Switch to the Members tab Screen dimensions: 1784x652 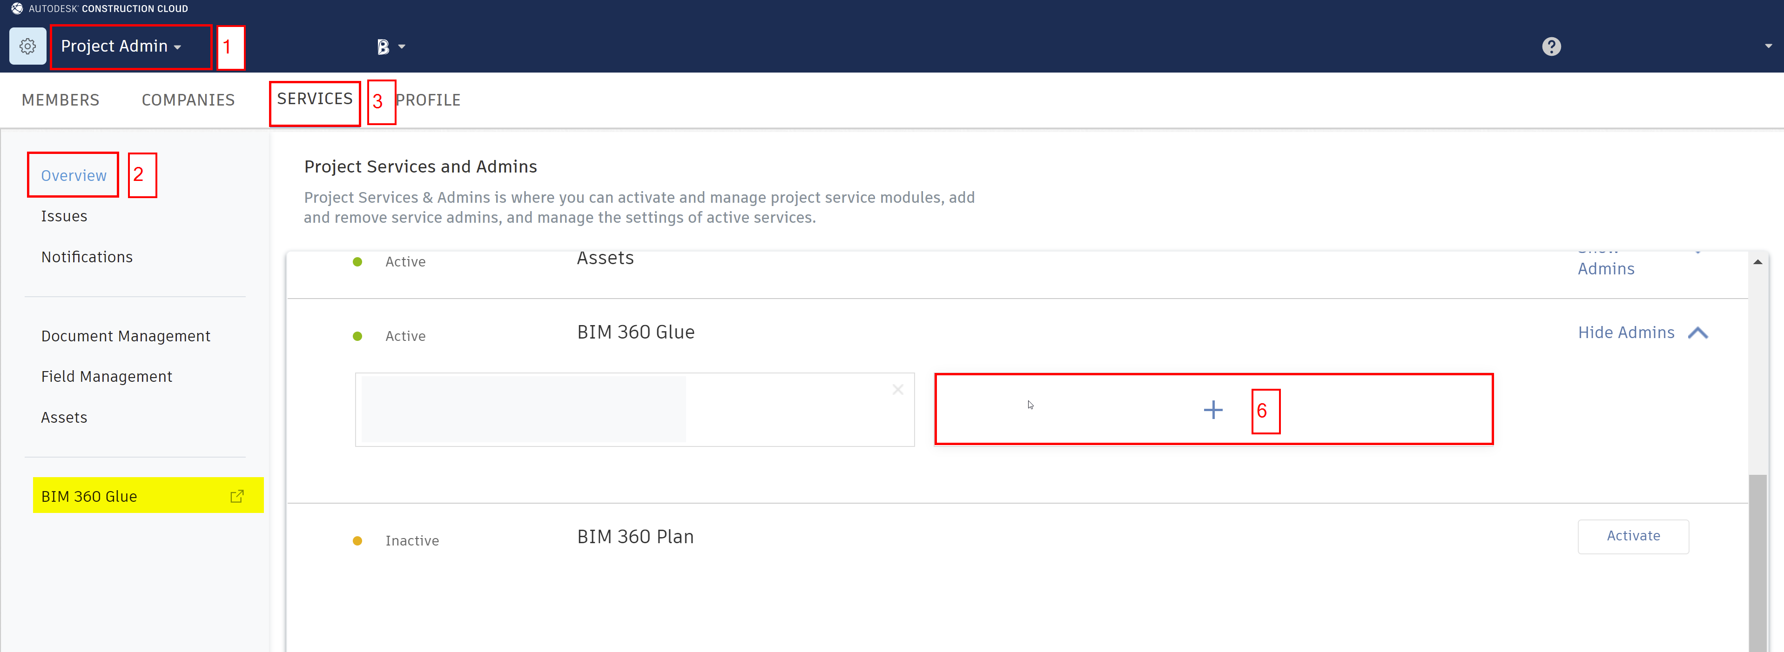click(x=60, y=100)
